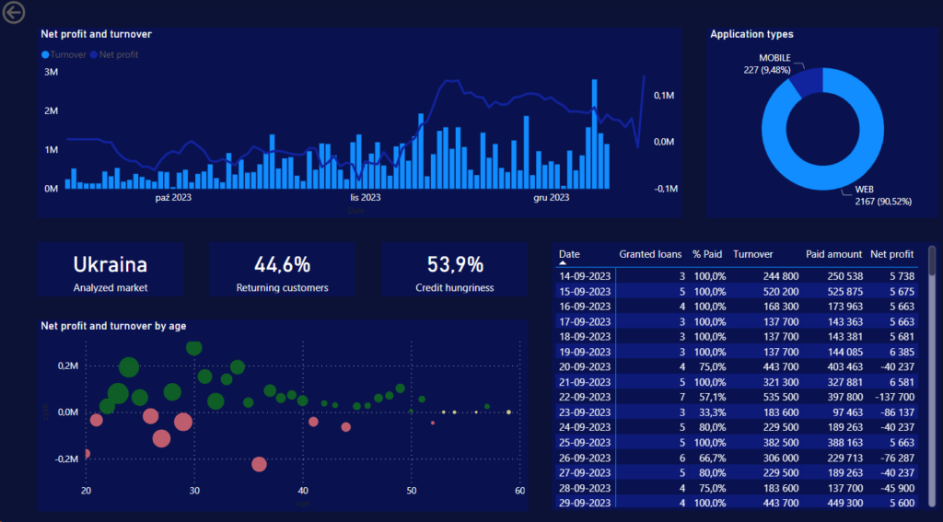Click the Net profit table column header
The width and height of the screenshot is (943, 522).
click(x=891, y=254)
